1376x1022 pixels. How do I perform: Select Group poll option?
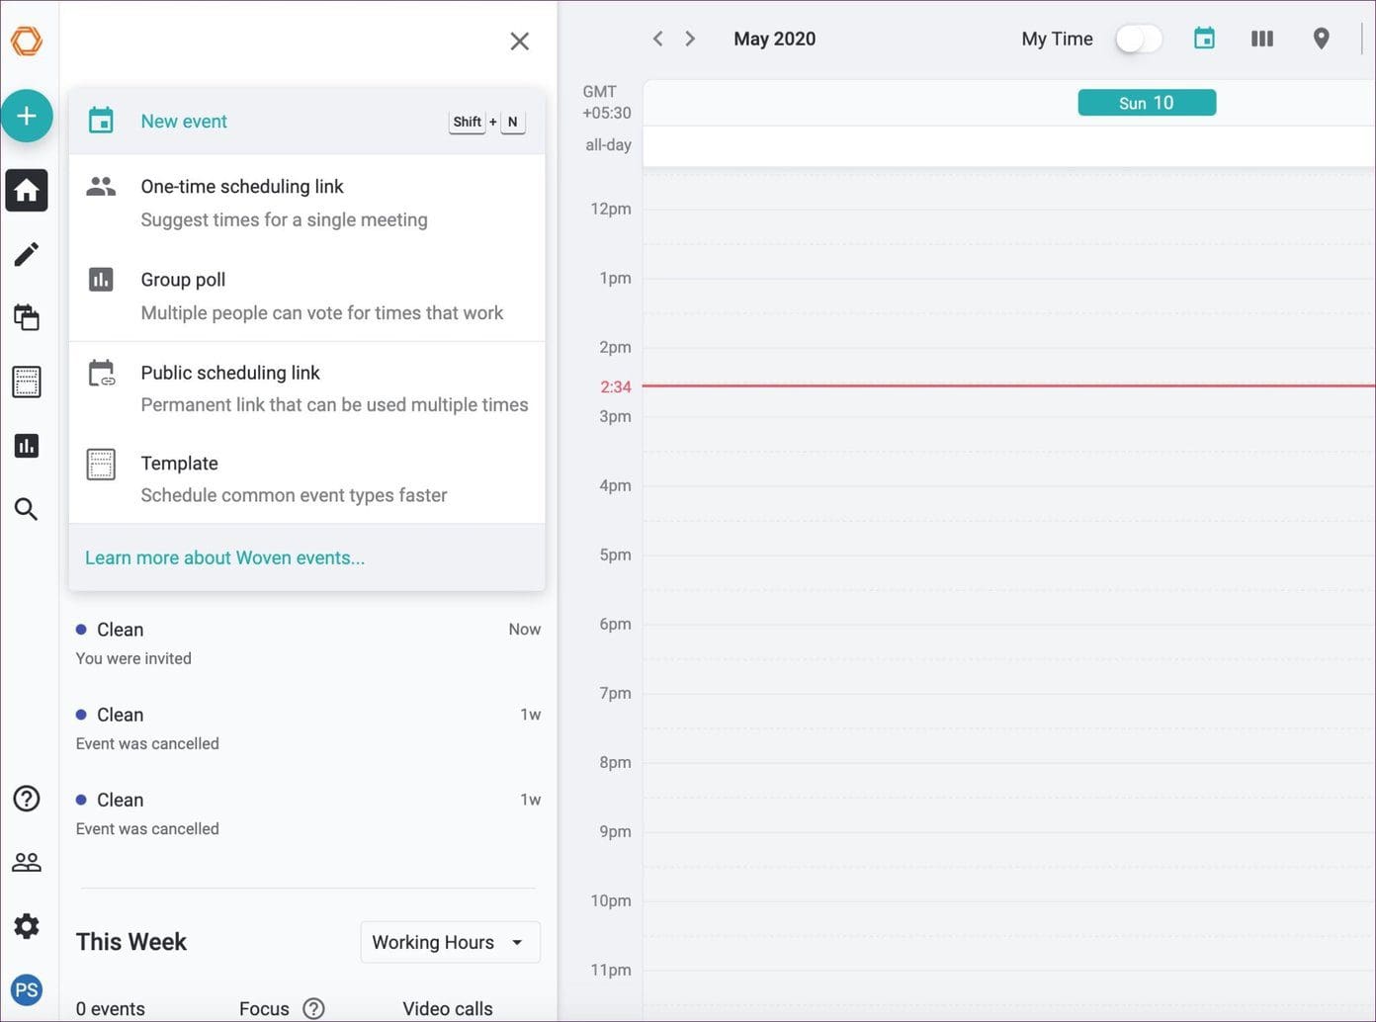point(306,295)
